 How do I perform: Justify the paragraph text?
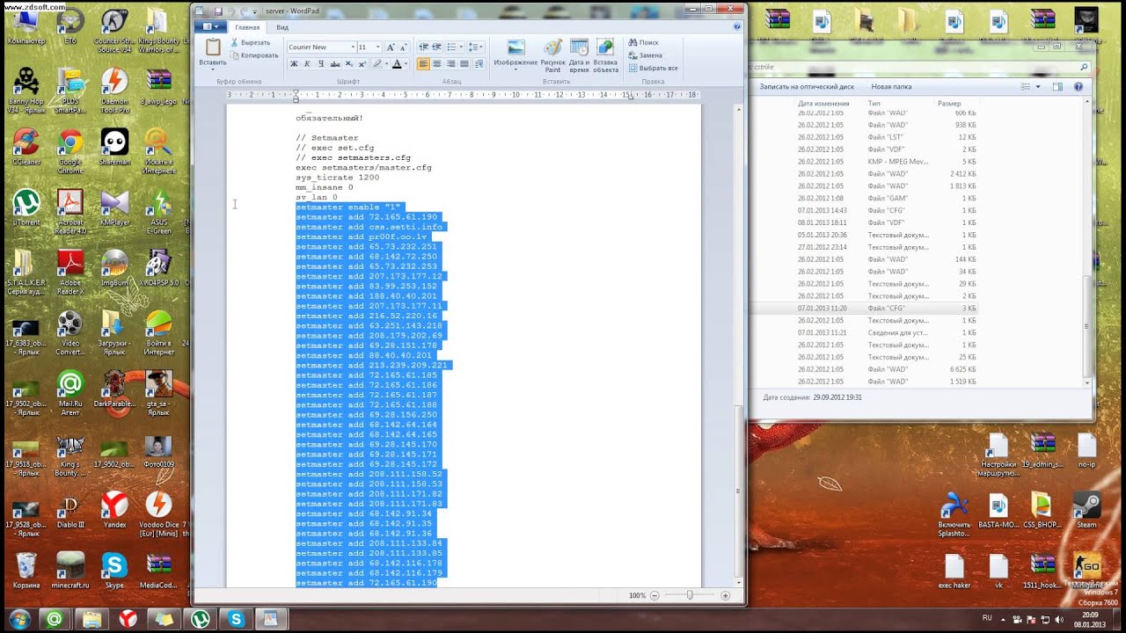click(465, 64)
